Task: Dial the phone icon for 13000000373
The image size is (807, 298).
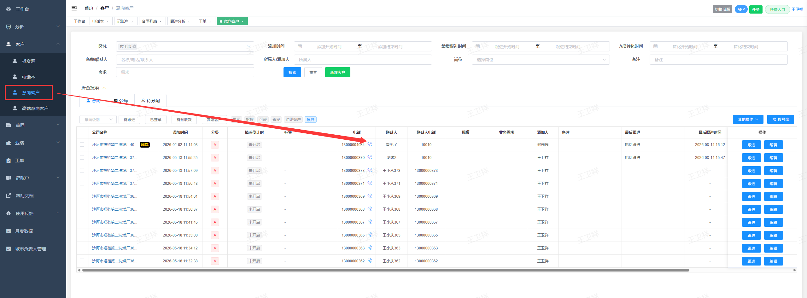Action: 370,170
